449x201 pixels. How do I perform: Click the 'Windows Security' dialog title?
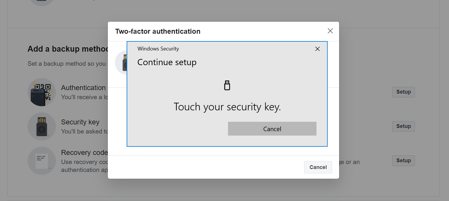pos(158,49)
